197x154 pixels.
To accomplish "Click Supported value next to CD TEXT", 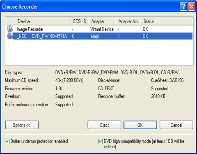I will 160,89.
